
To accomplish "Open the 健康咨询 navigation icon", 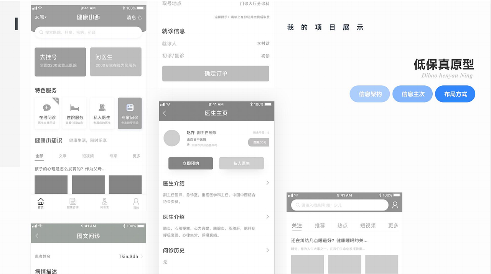I will 72,202.
